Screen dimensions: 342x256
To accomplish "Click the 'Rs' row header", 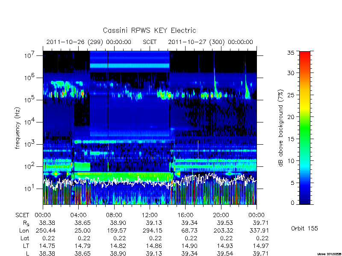I will point(26,223).
